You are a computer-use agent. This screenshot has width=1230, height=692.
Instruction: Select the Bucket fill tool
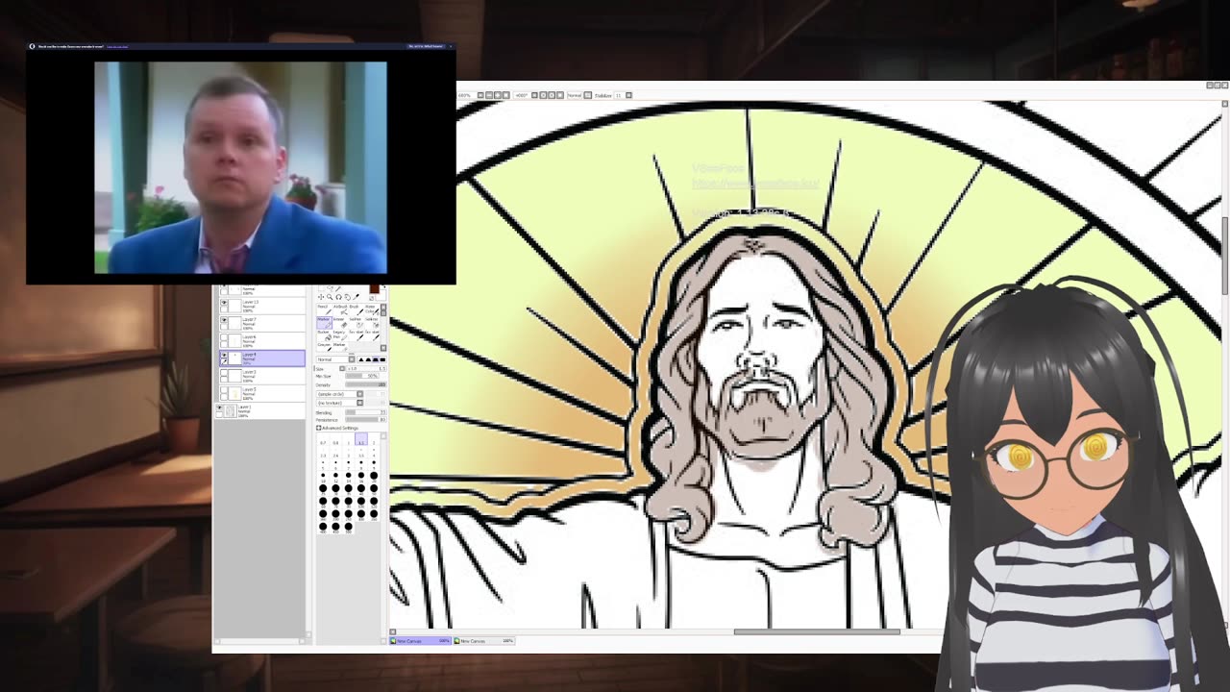point(324,336)
